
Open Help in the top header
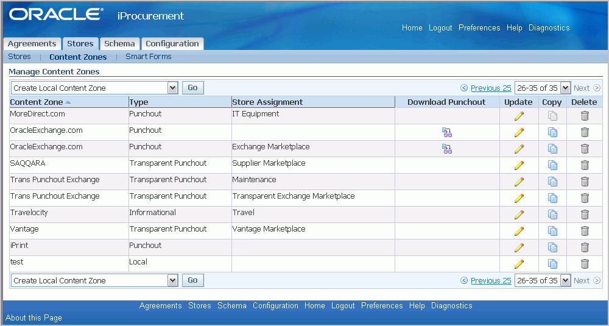click(514, 28)
